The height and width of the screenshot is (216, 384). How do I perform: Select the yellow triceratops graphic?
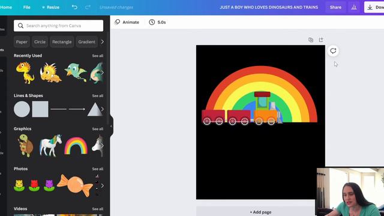(50, 73)
